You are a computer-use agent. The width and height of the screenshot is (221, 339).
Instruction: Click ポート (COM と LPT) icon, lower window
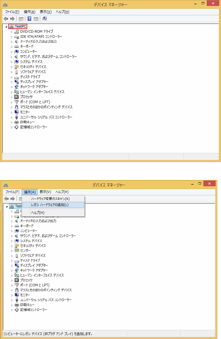pyautogui.click(x=17, y=285)
